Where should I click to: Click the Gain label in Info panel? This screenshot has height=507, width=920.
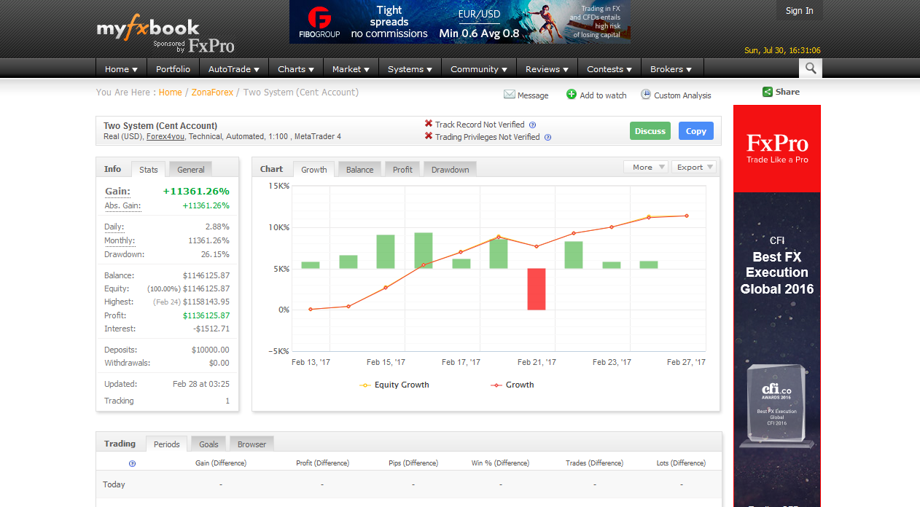pyautogui.click(x=117, y=192)
